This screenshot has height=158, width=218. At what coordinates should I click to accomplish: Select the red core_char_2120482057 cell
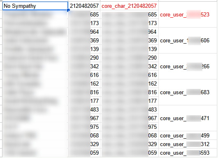tap(129, 6)
